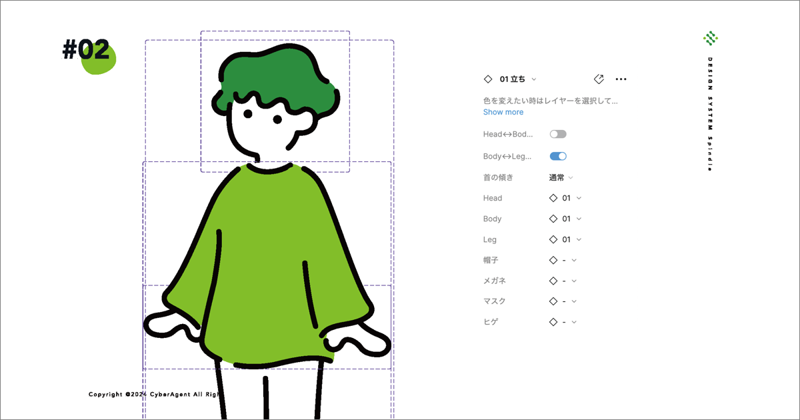Click the マスク property label
This screenshot has width=800, height=420.
[495, 301]
